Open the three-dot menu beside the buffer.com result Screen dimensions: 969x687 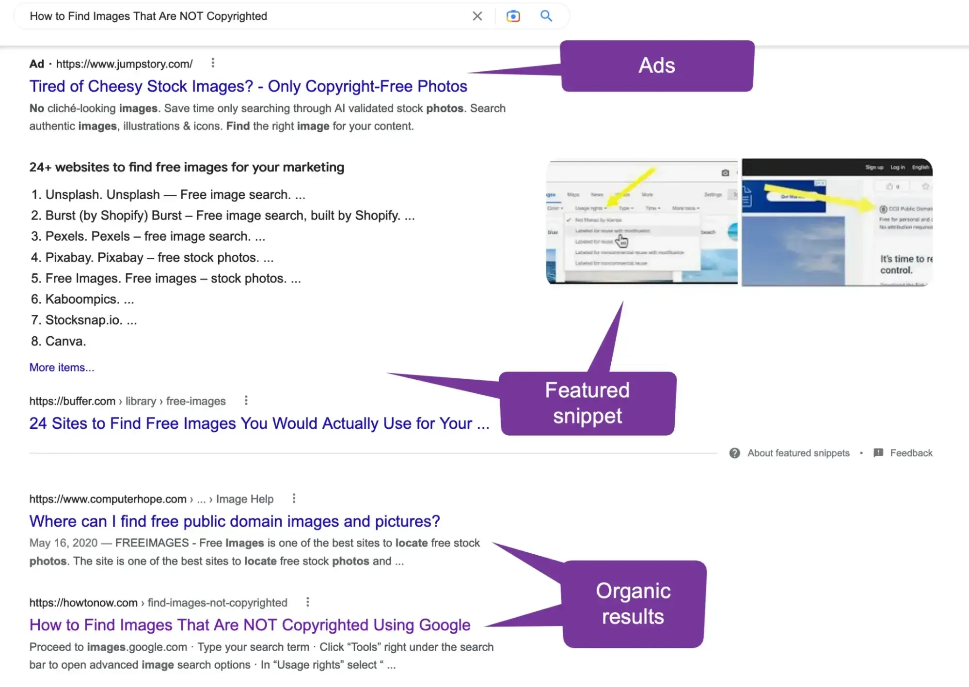(246, 401)
